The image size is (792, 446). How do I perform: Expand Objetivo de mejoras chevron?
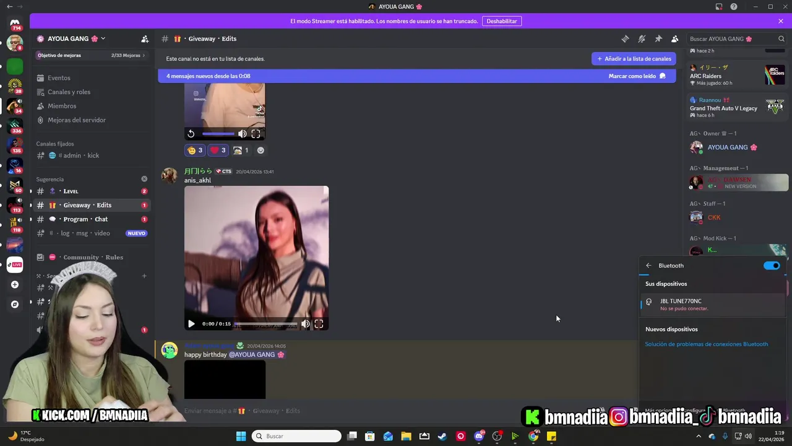click(144, 55)
